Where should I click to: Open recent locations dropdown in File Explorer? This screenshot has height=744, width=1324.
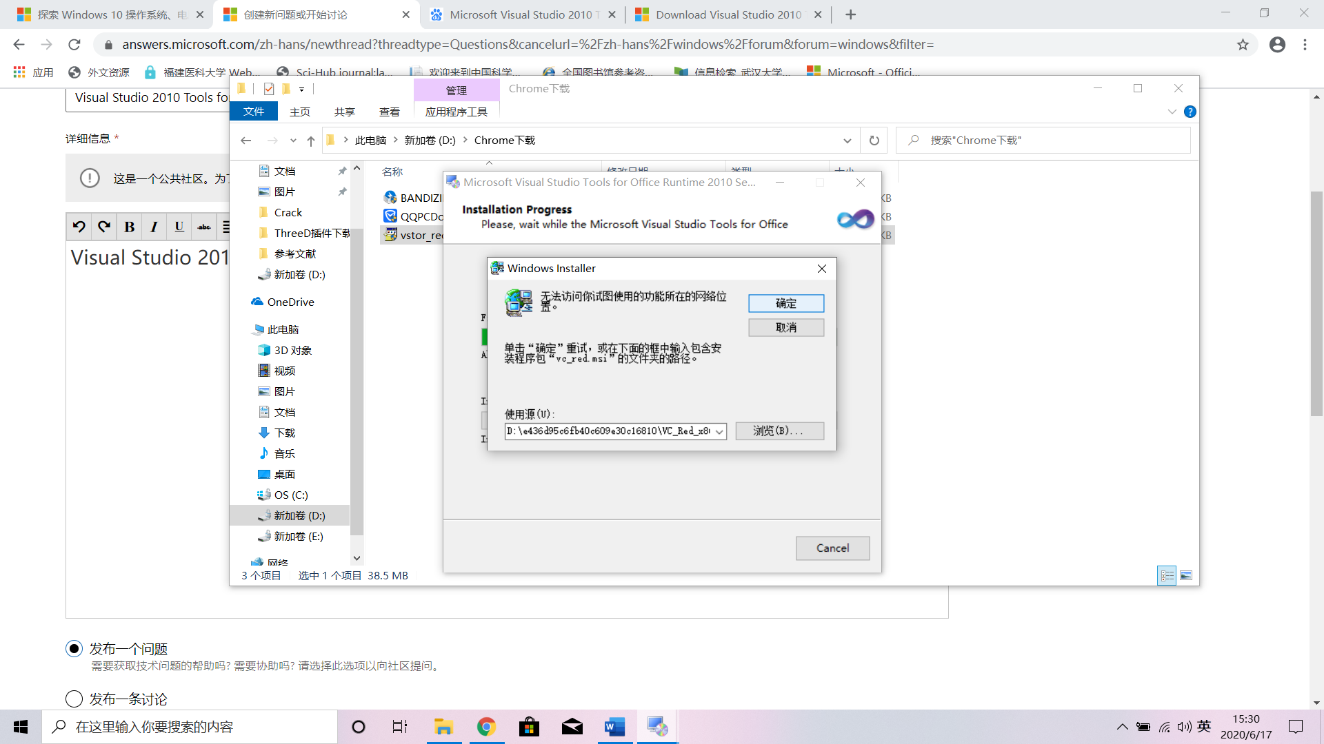[x=293, y=141]
